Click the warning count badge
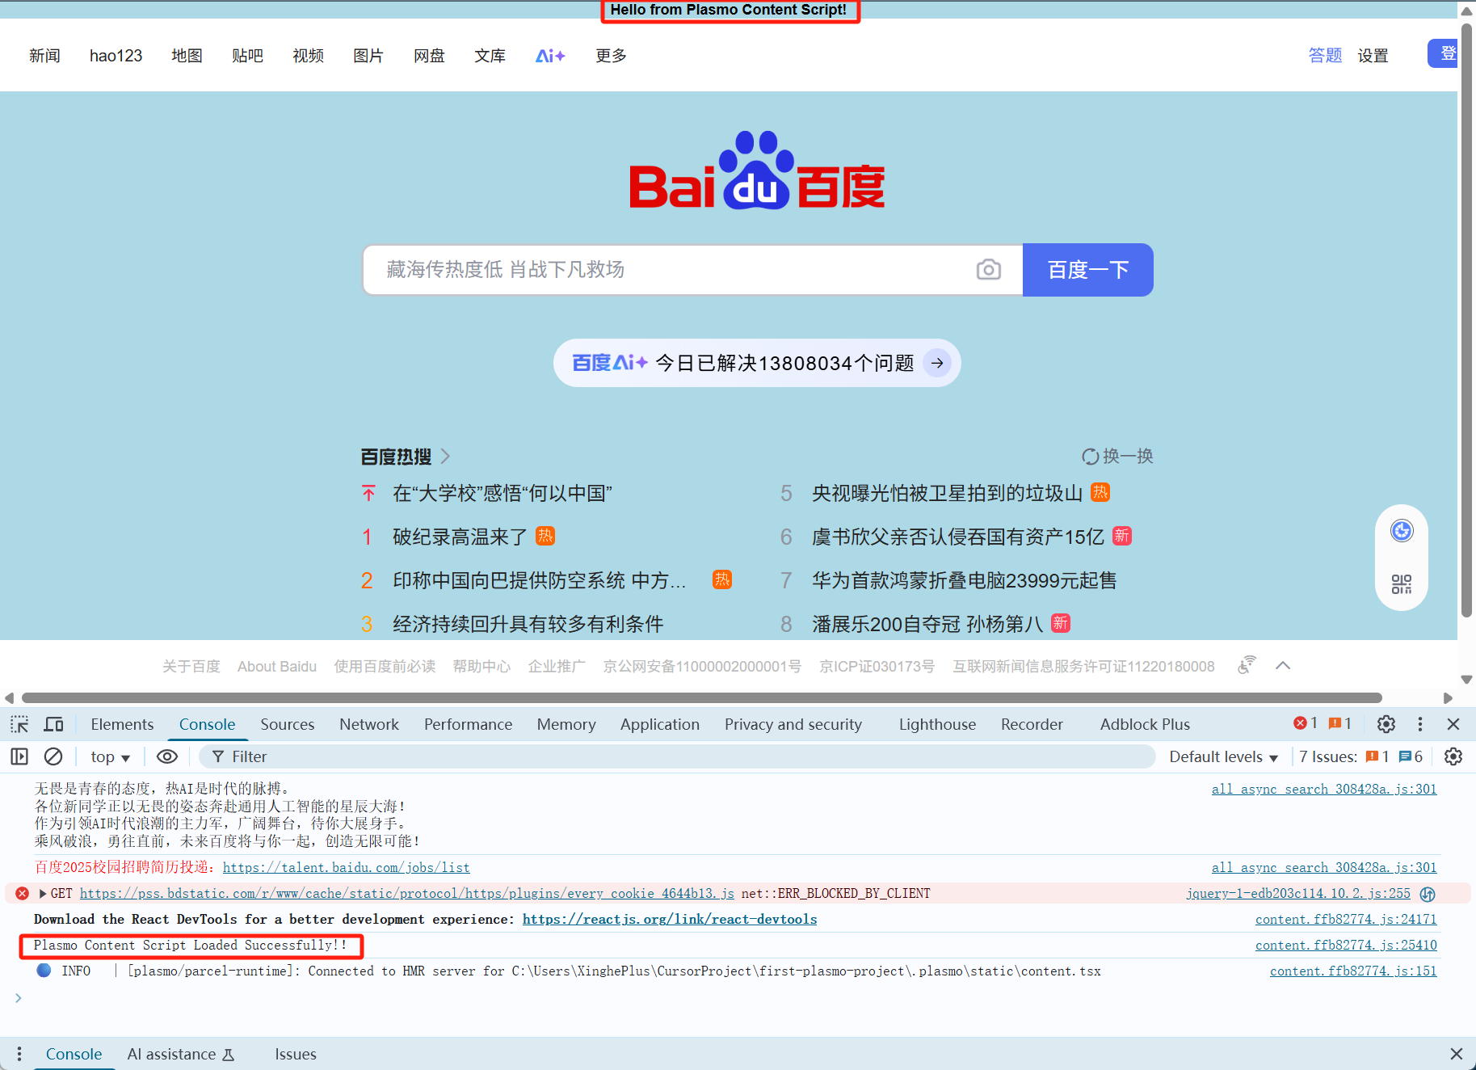Viewport: 1476px width, 1070px height. tap(1340, 723)
